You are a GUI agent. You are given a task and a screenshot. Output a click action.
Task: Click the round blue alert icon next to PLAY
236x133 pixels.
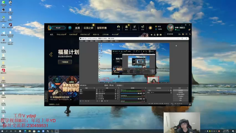tap(70, 28)
